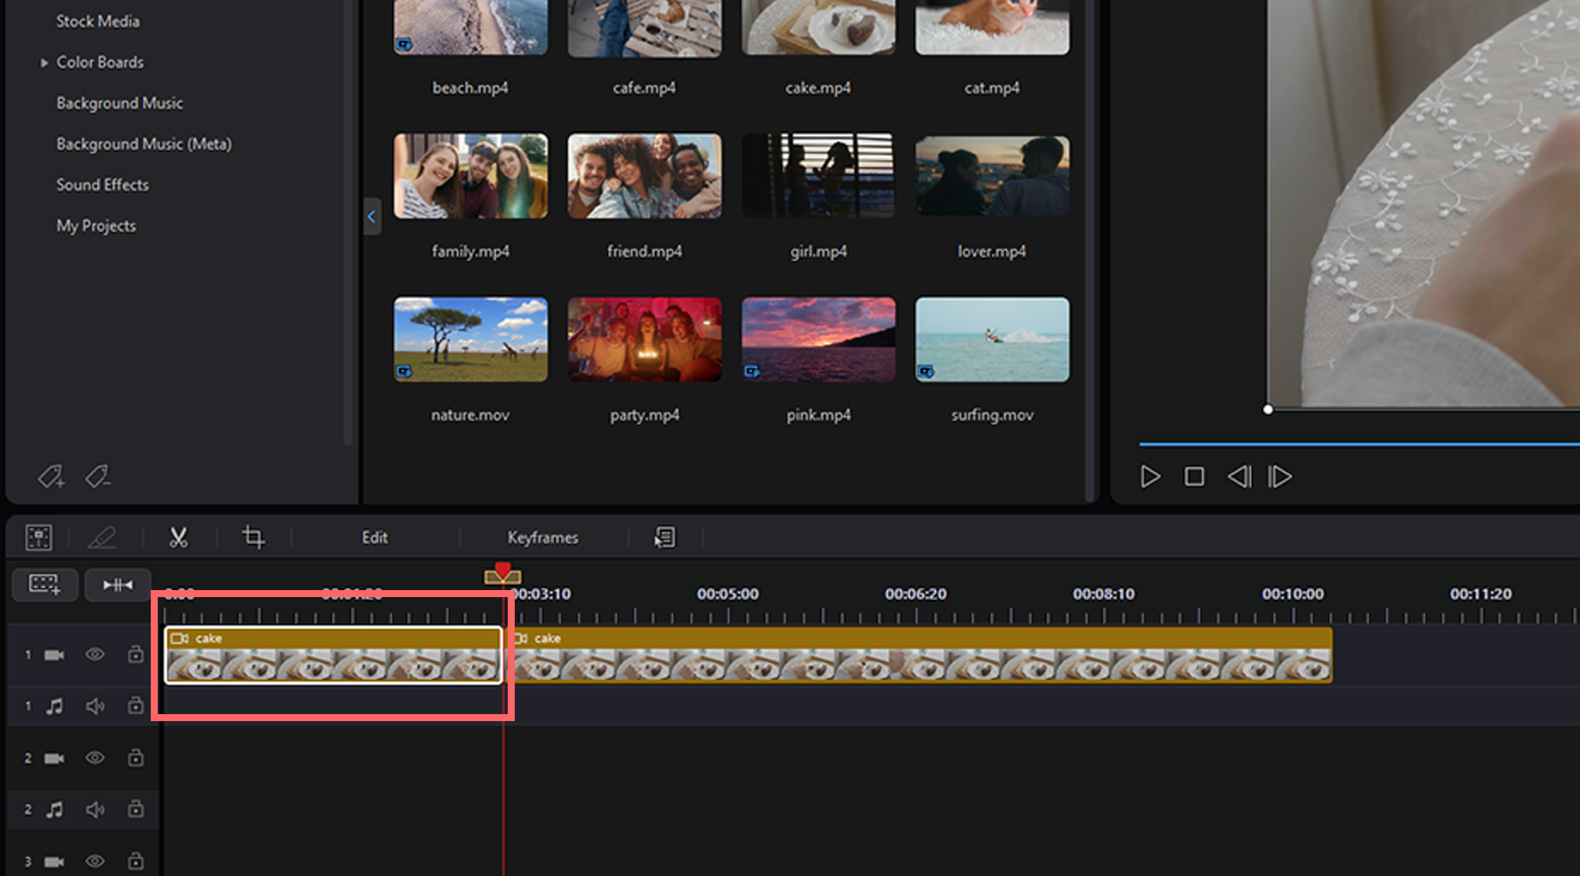Open Background Music (Meta) category

point(144,144)
